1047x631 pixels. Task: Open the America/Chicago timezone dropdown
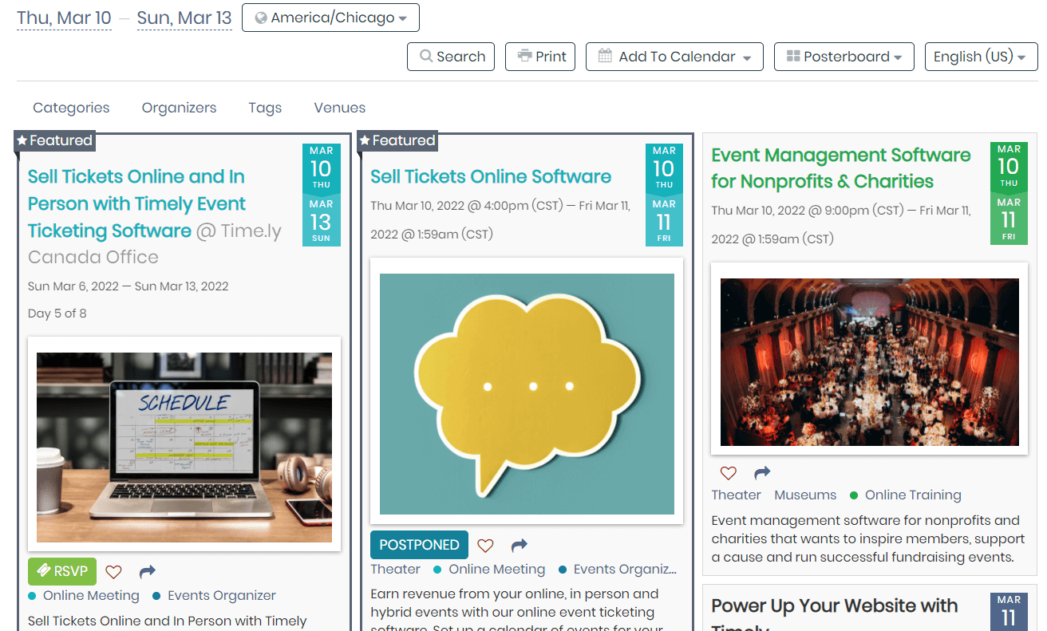(x=330, y=18)
